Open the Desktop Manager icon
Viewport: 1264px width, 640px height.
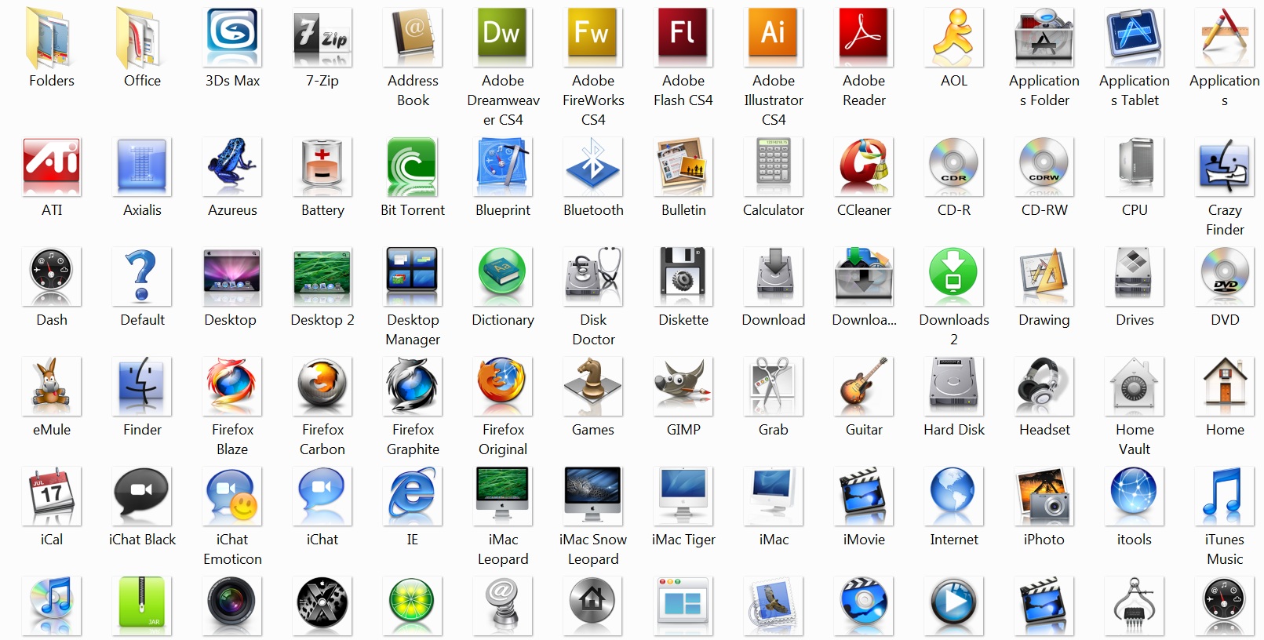tap(413, 276)
